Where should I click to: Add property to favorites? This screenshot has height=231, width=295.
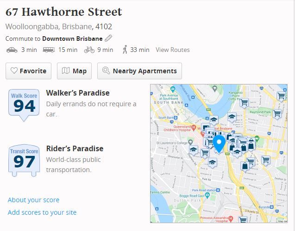point(28,71)
